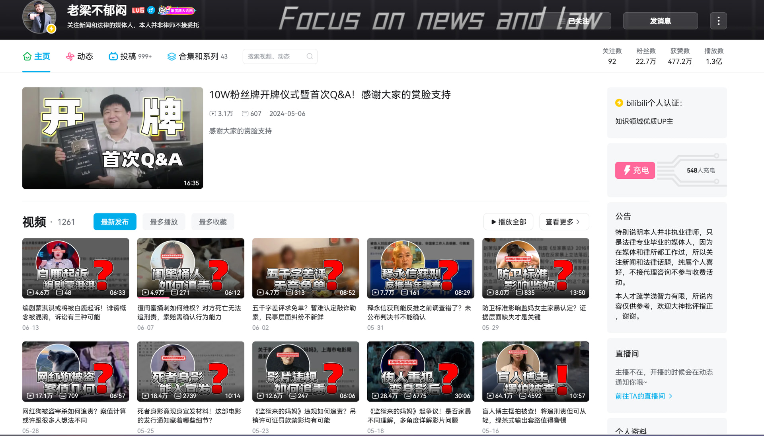
Task: Click the 视频 section heading
Action: (34, 222)
